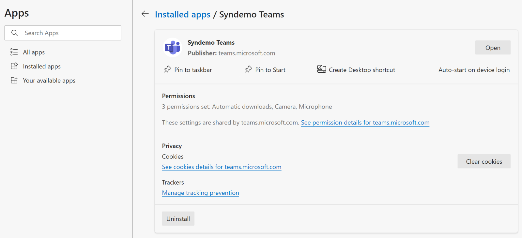
Task: Click the Publisher teams.microsoft.com text
Action: pyautogui.click(x=231, y=53)
